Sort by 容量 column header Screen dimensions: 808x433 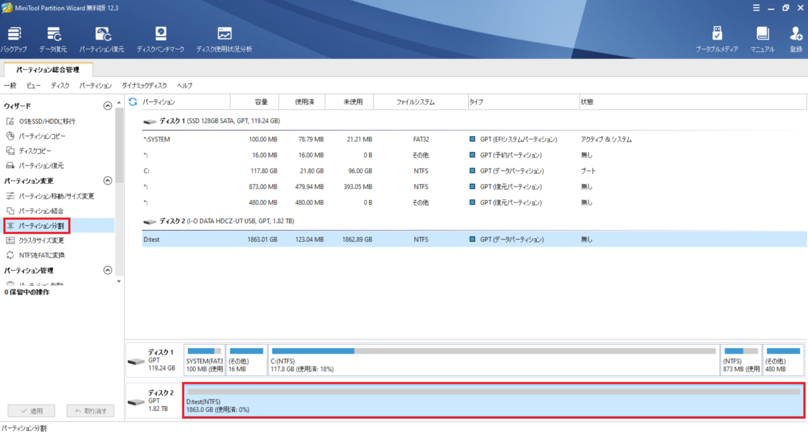253,102
